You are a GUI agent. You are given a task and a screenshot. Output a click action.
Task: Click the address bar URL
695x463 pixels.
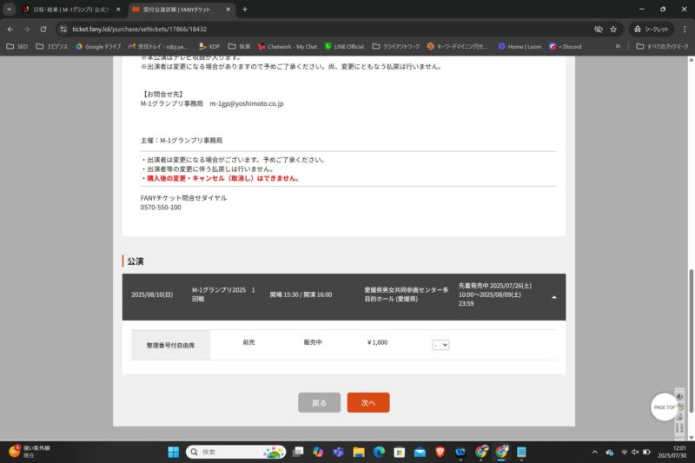point(139,30)
